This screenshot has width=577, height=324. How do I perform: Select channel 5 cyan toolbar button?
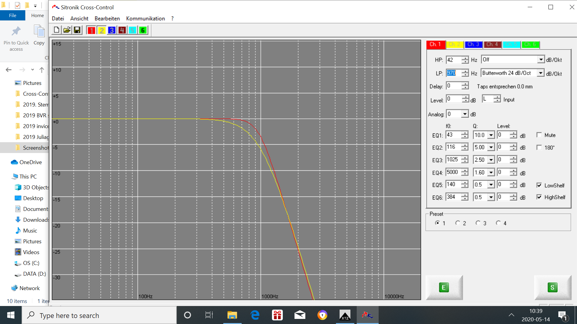point(133,30)
